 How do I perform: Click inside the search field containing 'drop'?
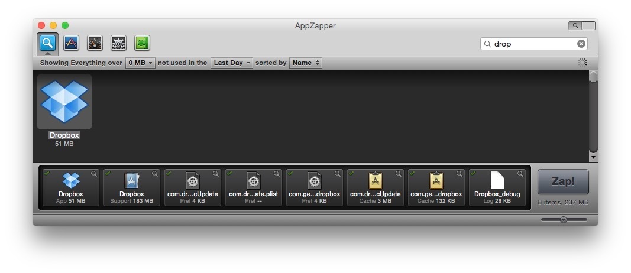pos(533,44)
